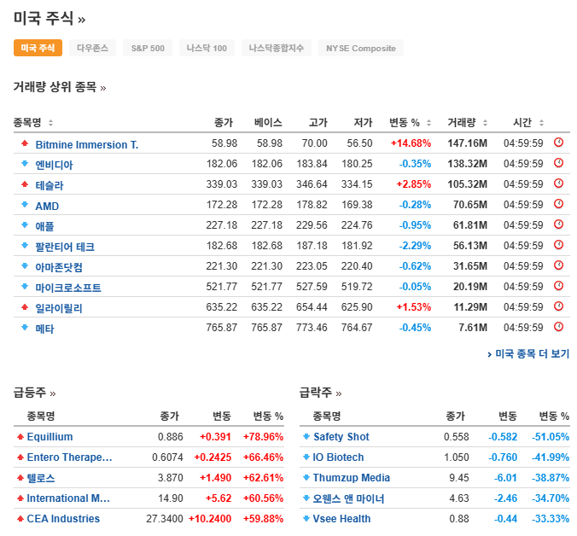
Task: Click red up arrow beside Equillium
Action: (20, 437)
